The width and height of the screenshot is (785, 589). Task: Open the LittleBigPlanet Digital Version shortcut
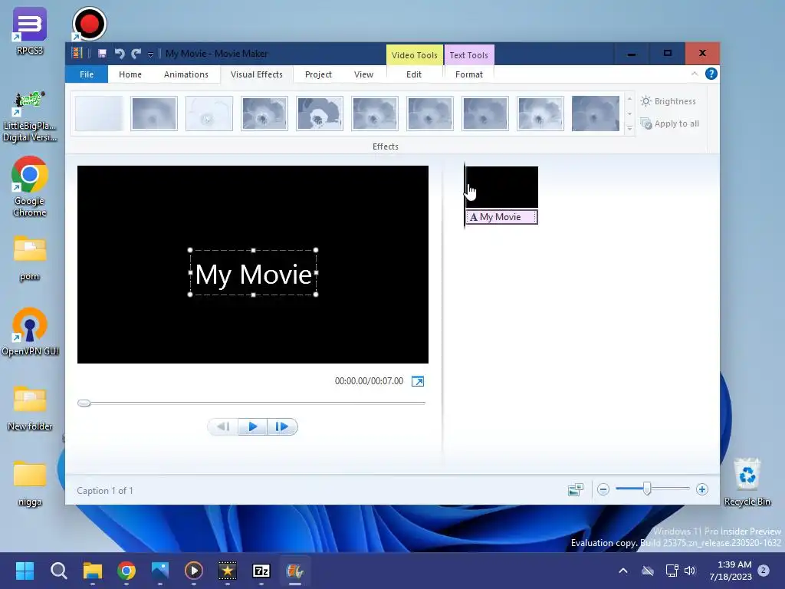[30, 117]
